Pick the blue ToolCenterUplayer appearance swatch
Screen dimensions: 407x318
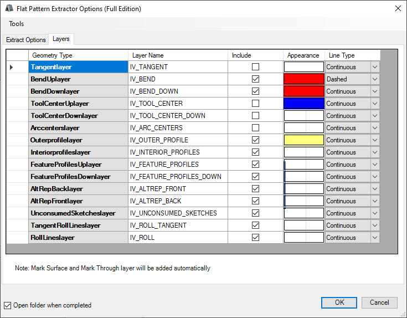303,104
